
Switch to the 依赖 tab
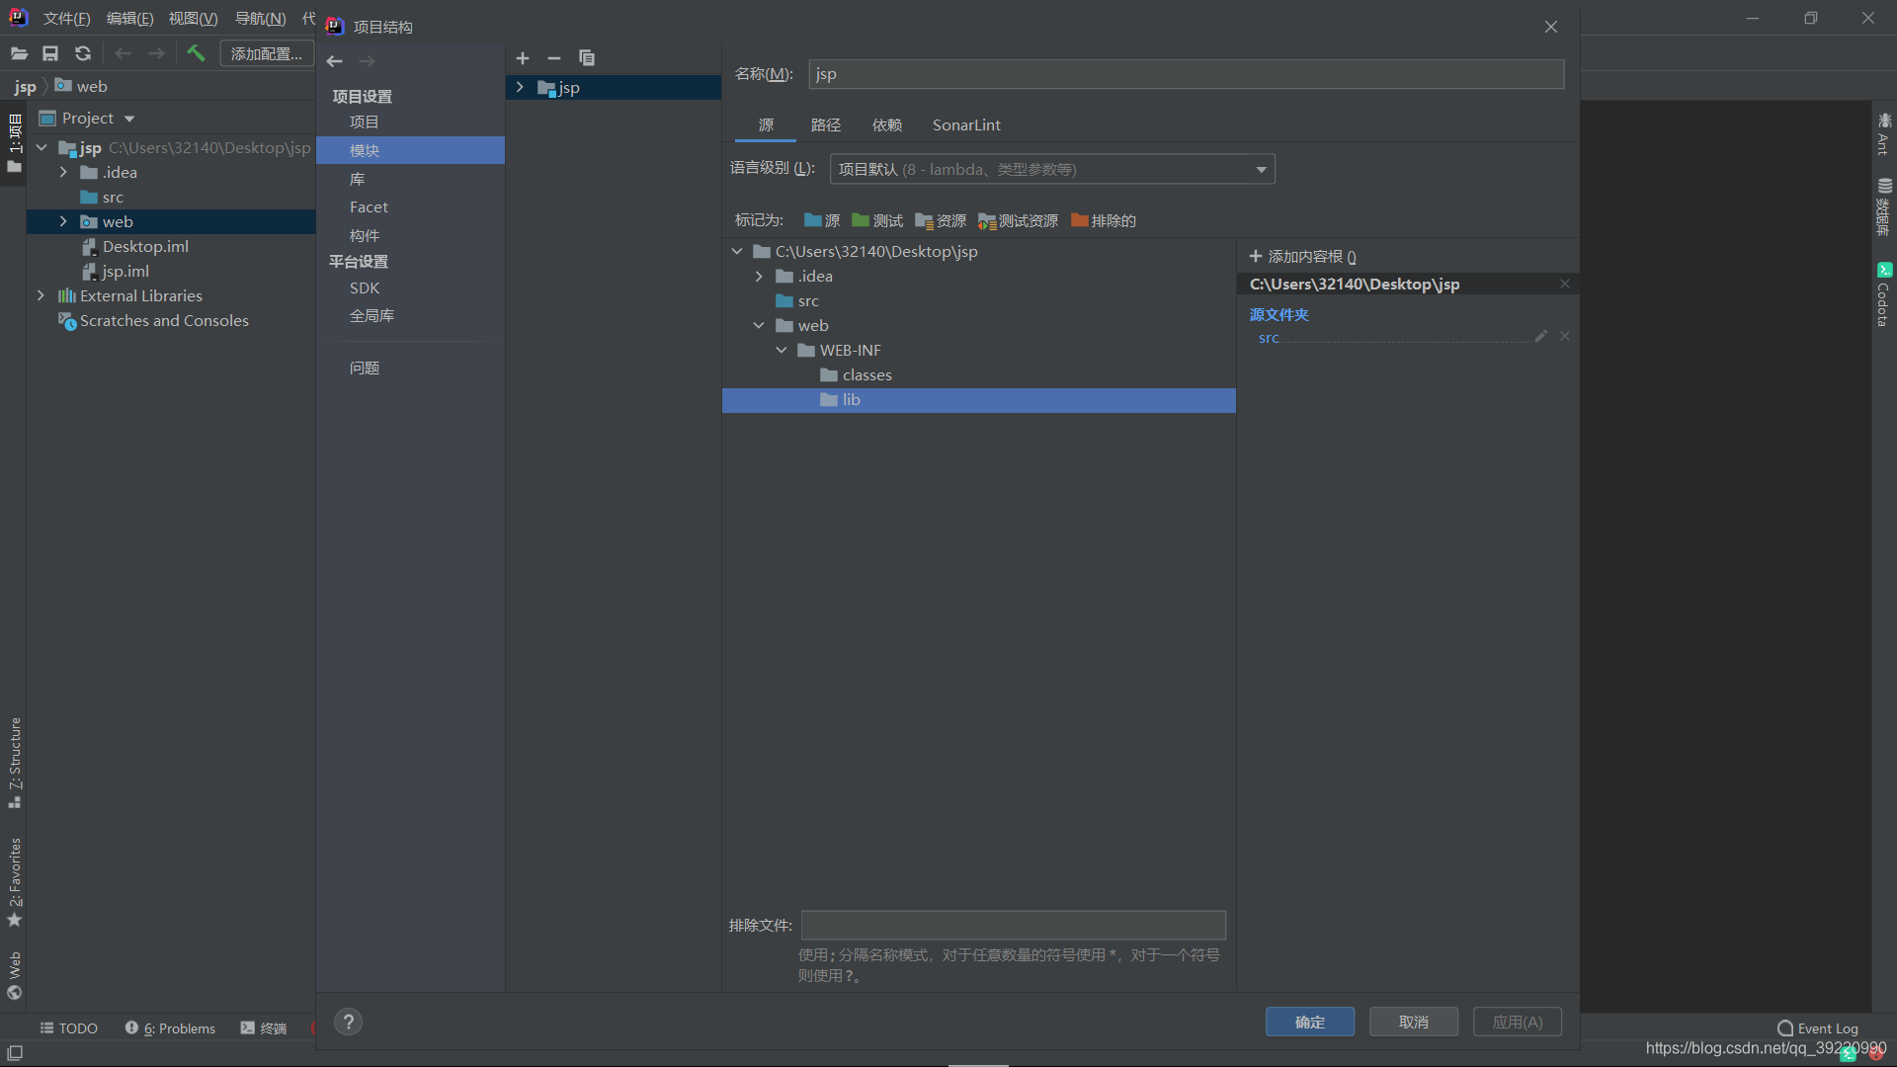886,125
